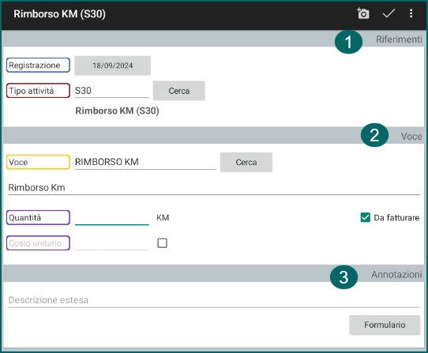Viewport: 428px width, 353px height.
Task: Uncheck the Da fatturare checkbox
Action: coord(365,218)
